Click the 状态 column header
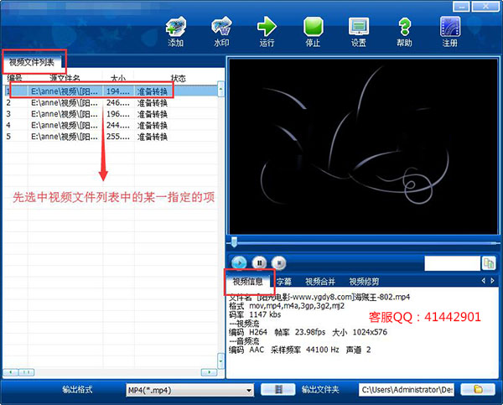 click(179, 78)
